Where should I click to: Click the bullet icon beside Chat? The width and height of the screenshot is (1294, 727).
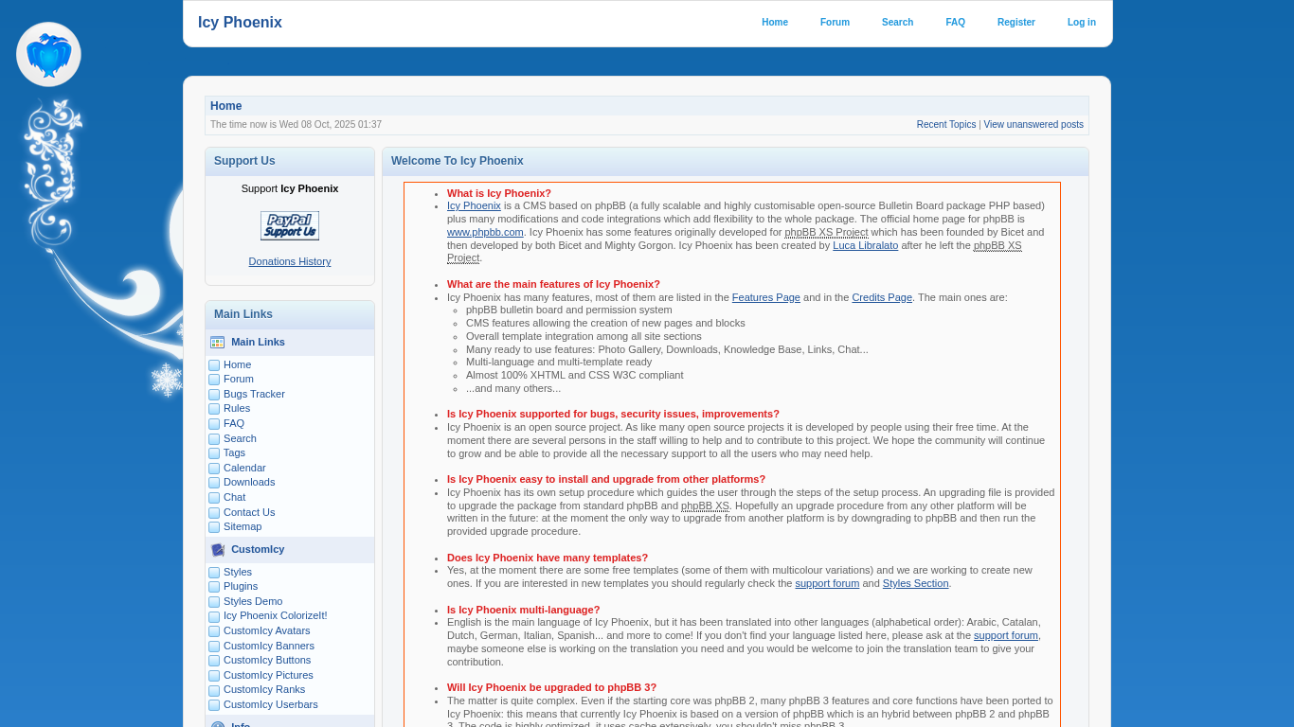click(x=214, y=498)
